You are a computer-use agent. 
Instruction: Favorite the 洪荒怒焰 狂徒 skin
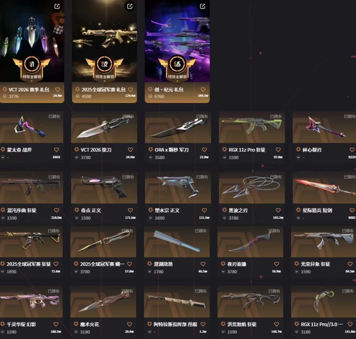pos(277,324)
